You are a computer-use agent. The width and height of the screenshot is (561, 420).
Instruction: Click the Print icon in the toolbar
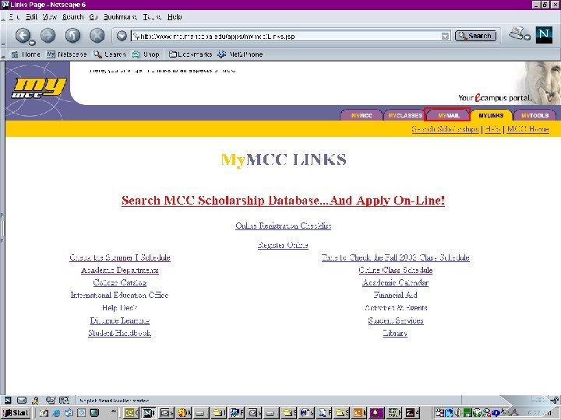[x=519, y=34]
